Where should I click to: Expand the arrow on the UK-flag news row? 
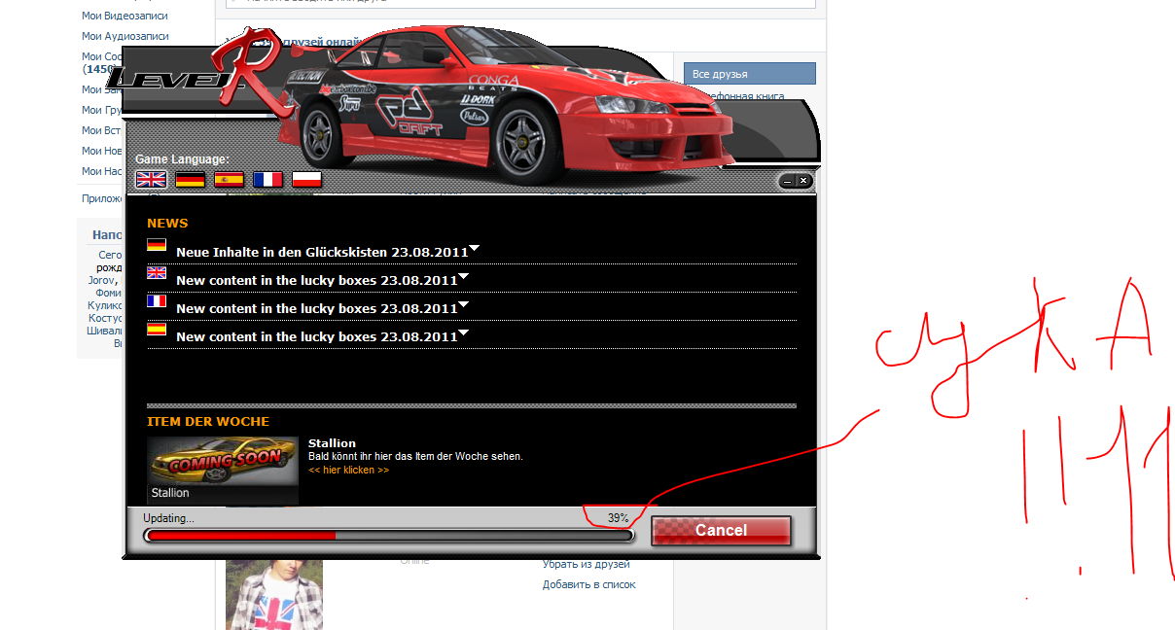pos(464,277)
